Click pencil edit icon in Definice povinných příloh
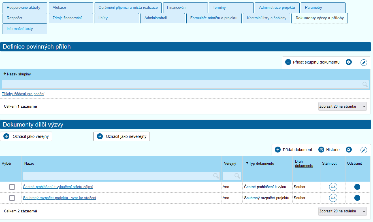This screenshot has width=373, height=222. coord(364,62)
